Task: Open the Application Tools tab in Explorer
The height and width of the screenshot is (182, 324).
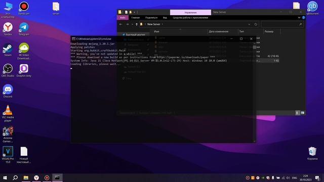Action: point(190,18)
